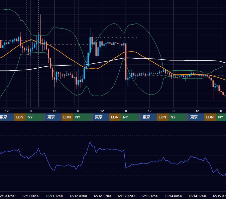
Task: Click the tall blue candle after 12/12 00:00
Action: click(90, 45)
